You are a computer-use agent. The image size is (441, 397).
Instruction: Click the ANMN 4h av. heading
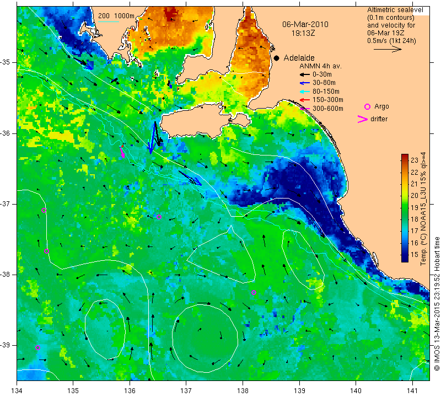tap(320, 66)
